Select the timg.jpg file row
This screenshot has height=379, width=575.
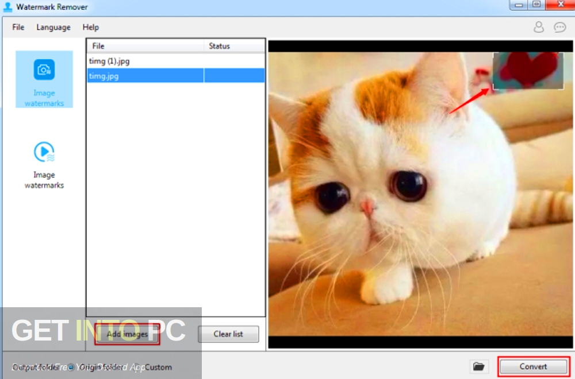175,76
